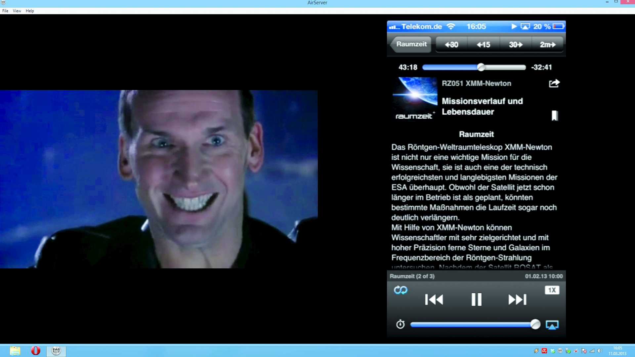This screenshot has height=357, width=635.
Task: Click the first tray icon left of Avira
Action: coord(536,351)
